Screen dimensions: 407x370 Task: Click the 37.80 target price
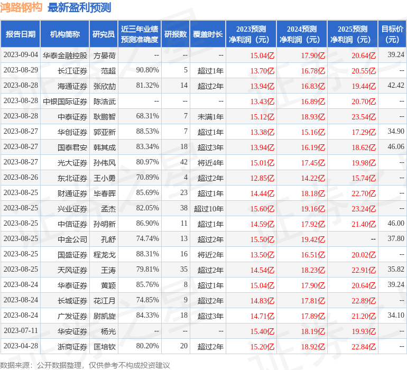point(396,238)
